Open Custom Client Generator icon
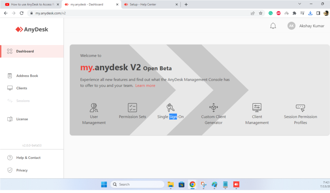Screen dimensions: 330x193 click(213, 107)
